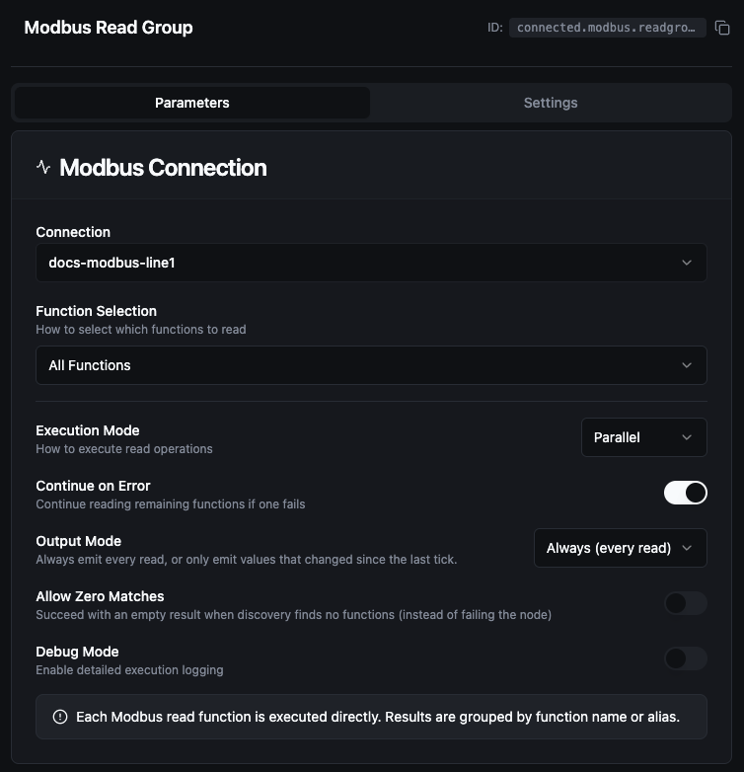
Task: Open the Connection dropdown docs-modbus-line1
Action: pos(372,263)
